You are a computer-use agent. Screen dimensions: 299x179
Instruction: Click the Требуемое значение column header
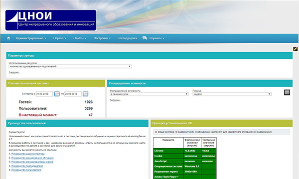pyautogui.click(x=209, y=143)
